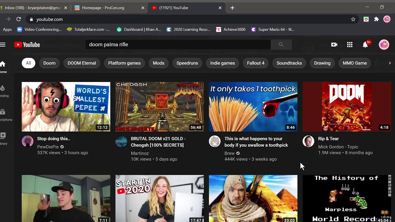Open 2020 Learning Resources bookmark
The width and height of the screenshot is (395, 222).
tap(188, 30)
